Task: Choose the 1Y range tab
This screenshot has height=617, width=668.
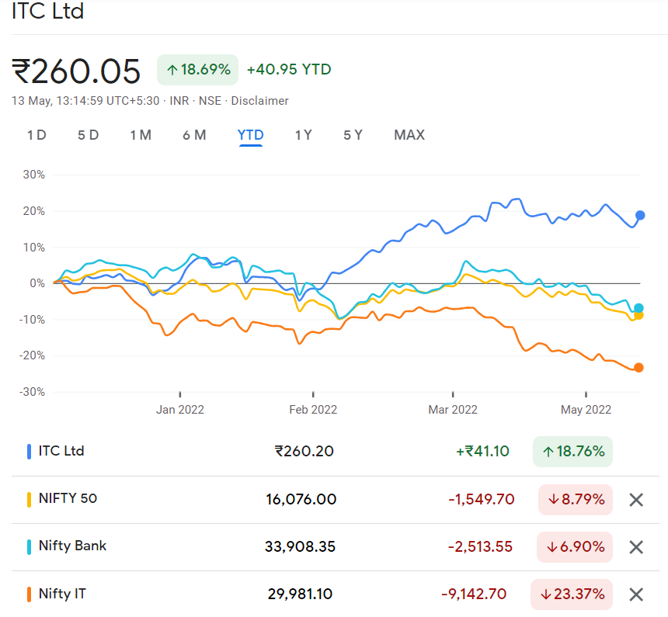Action: click(x=304, y=135)
